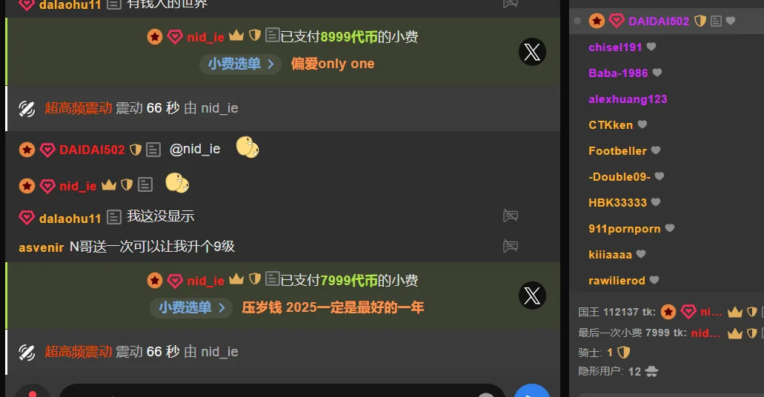The height and width of the screenshot is (397, 764).
Task: Open note icon beside dalaohu11's 我这没显示
Action: point(113,217)
